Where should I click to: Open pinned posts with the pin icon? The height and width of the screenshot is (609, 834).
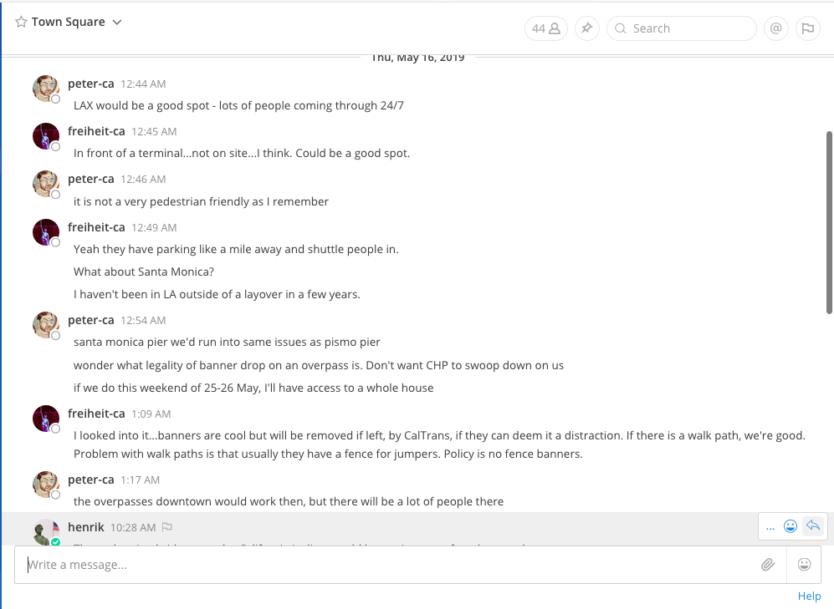[x=587, y=28]
